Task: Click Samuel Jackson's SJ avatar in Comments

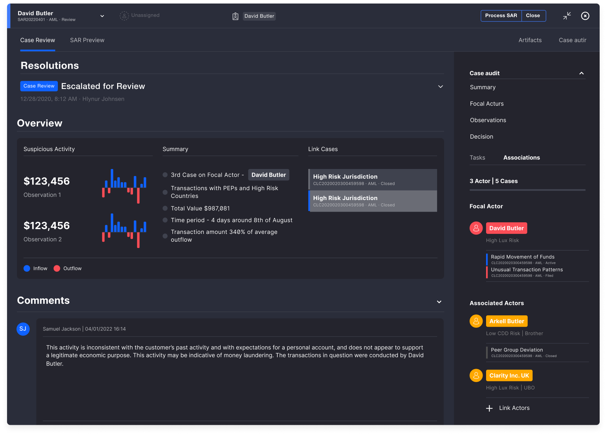Action: click(23, 329)
